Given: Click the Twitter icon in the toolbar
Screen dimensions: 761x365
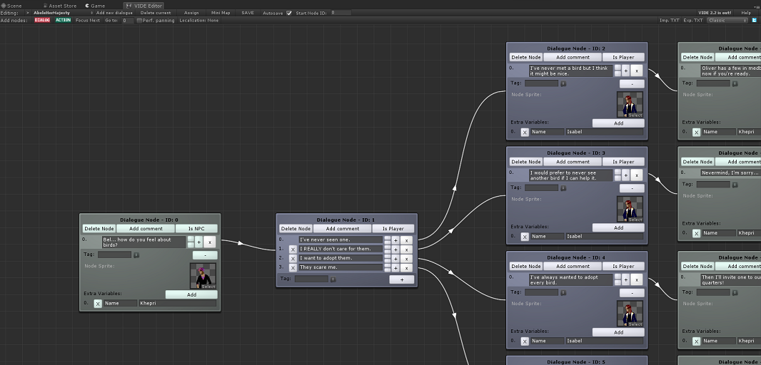Looking at the screenshot, I should click(755, 20).
